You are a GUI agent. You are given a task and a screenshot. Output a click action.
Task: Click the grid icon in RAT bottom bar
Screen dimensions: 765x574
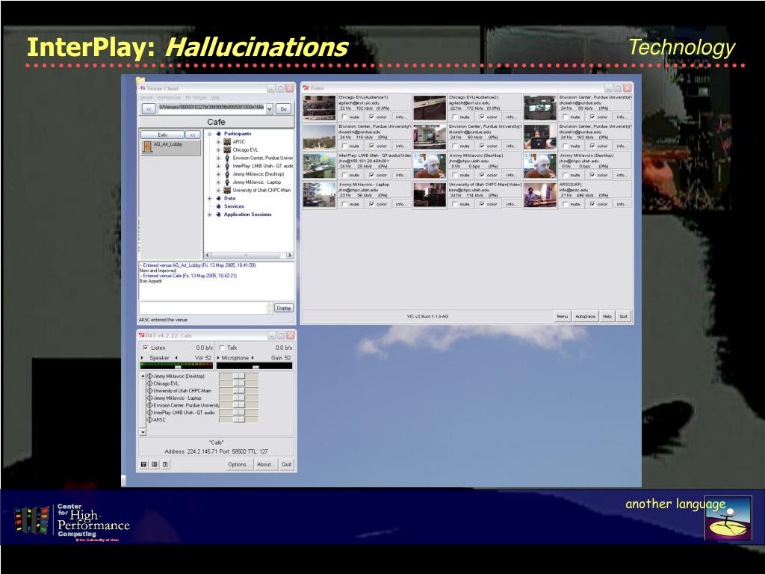point(155,464)
